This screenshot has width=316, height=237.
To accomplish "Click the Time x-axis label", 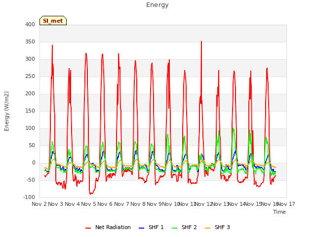I will coord(279,212).
